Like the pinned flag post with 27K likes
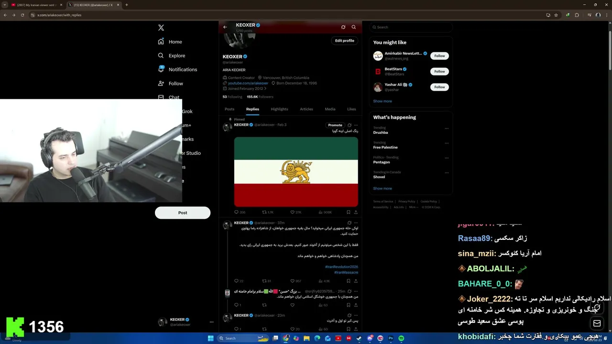 click(x=293, y=212)
